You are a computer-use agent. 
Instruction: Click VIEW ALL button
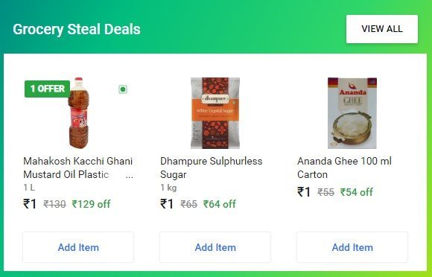pyautogui.click(x=382, y=29)
